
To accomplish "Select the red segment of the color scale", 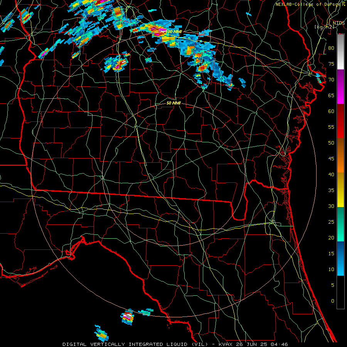I will [340, 121].
